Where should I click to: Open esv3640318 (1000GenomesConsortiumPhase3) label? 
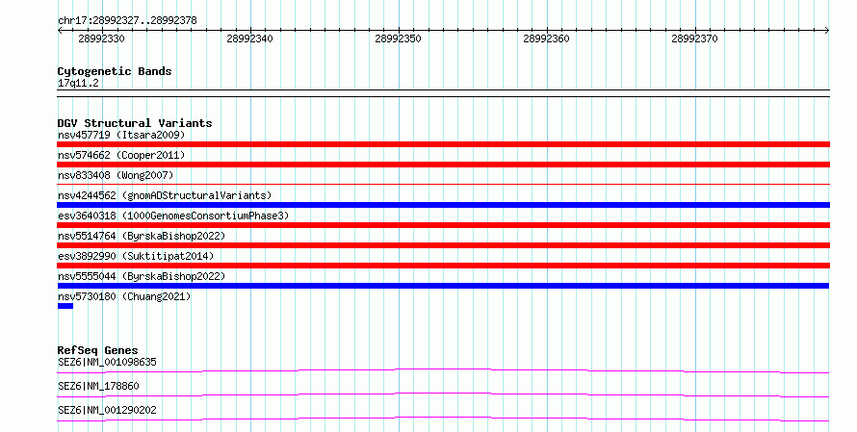[x=173, y=216]
